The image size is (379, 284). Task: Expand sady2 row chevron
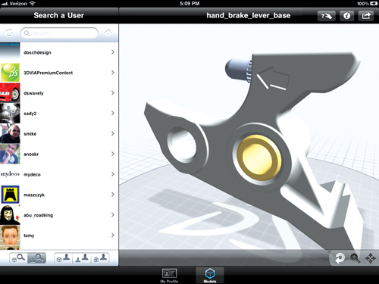[x=113, y=113]
